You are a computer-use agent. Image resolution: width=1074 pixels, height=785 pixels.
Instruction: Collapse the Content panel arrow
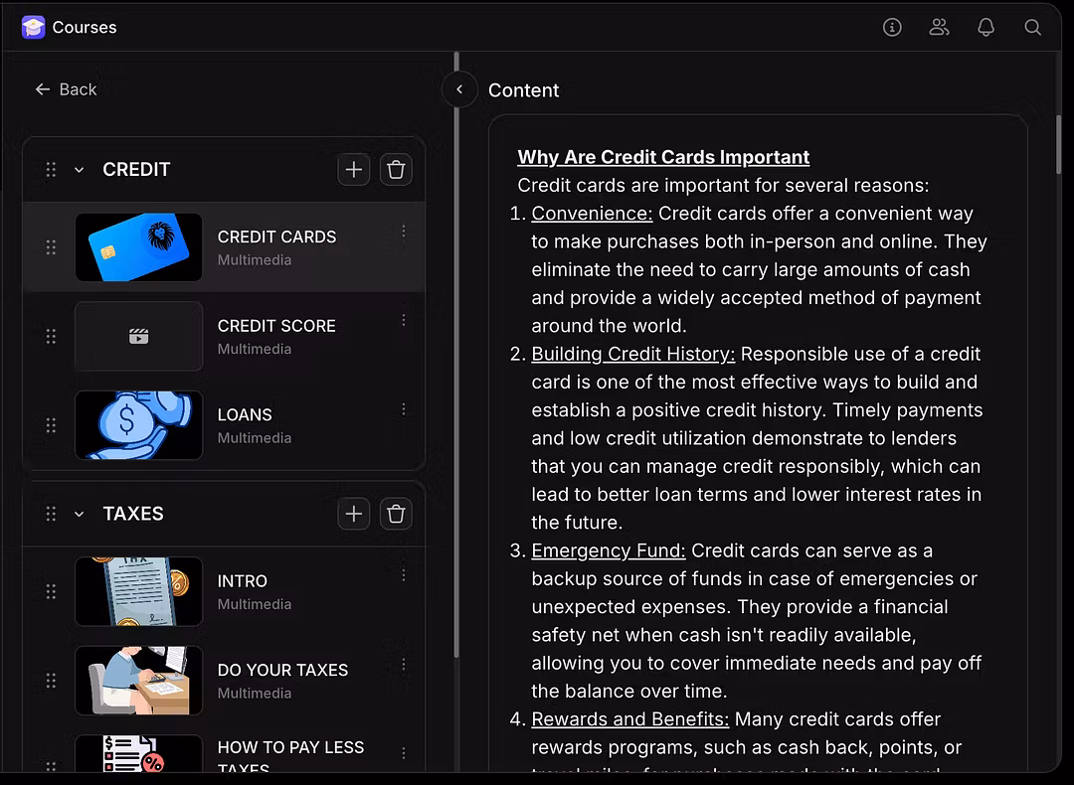point(459,89)
